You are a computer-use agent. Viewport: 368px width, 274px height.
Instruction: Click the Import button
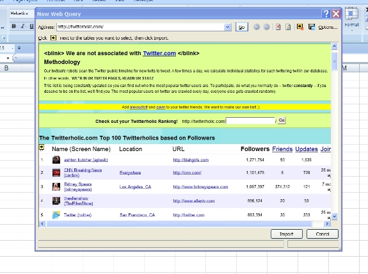pyautogui.click(x=287, y=234)
